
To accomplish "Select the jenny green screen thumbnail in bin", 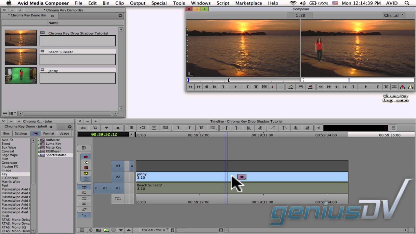I will pos(21,75).
